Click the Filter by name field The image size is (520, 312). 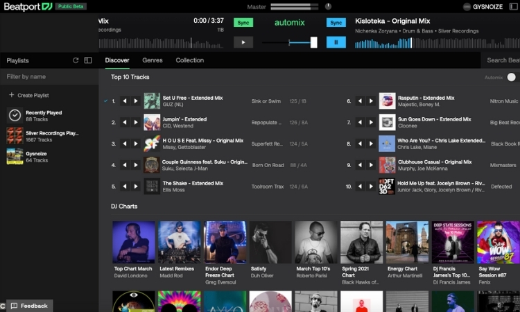[x=49, y=76]
